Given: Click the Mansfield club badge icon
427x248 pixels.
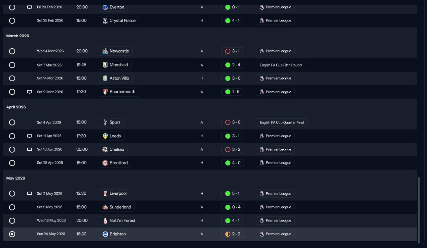Looking at the screenshot, I should click(105, 65).
